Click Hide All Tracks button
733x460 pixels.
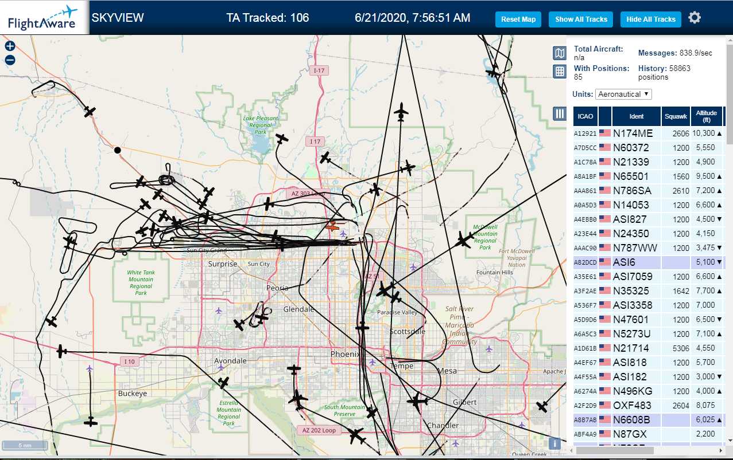[651, 19]
